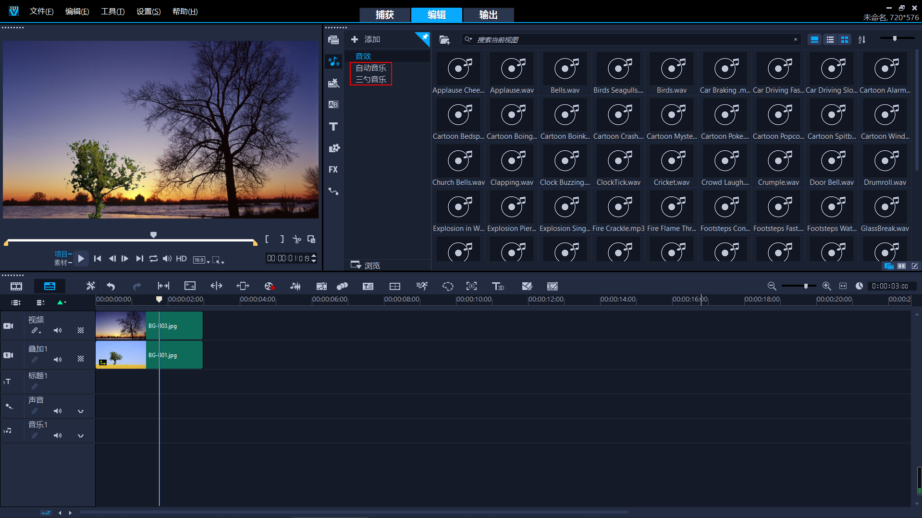
Task: Undo the last action
Action: point(111,286)
